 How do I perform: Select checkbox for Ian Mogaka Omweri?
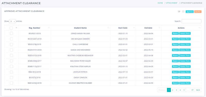(x=11, y=39)
